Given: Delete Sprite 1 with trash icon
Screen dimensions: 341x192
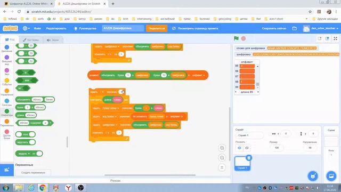Looking at the screenshot, I should [x=249, y=158].
